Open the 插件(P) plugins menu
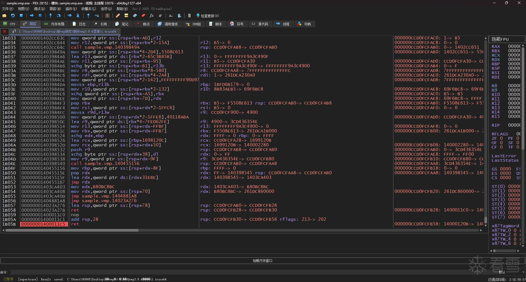526x282 pixels. point(71,9)
